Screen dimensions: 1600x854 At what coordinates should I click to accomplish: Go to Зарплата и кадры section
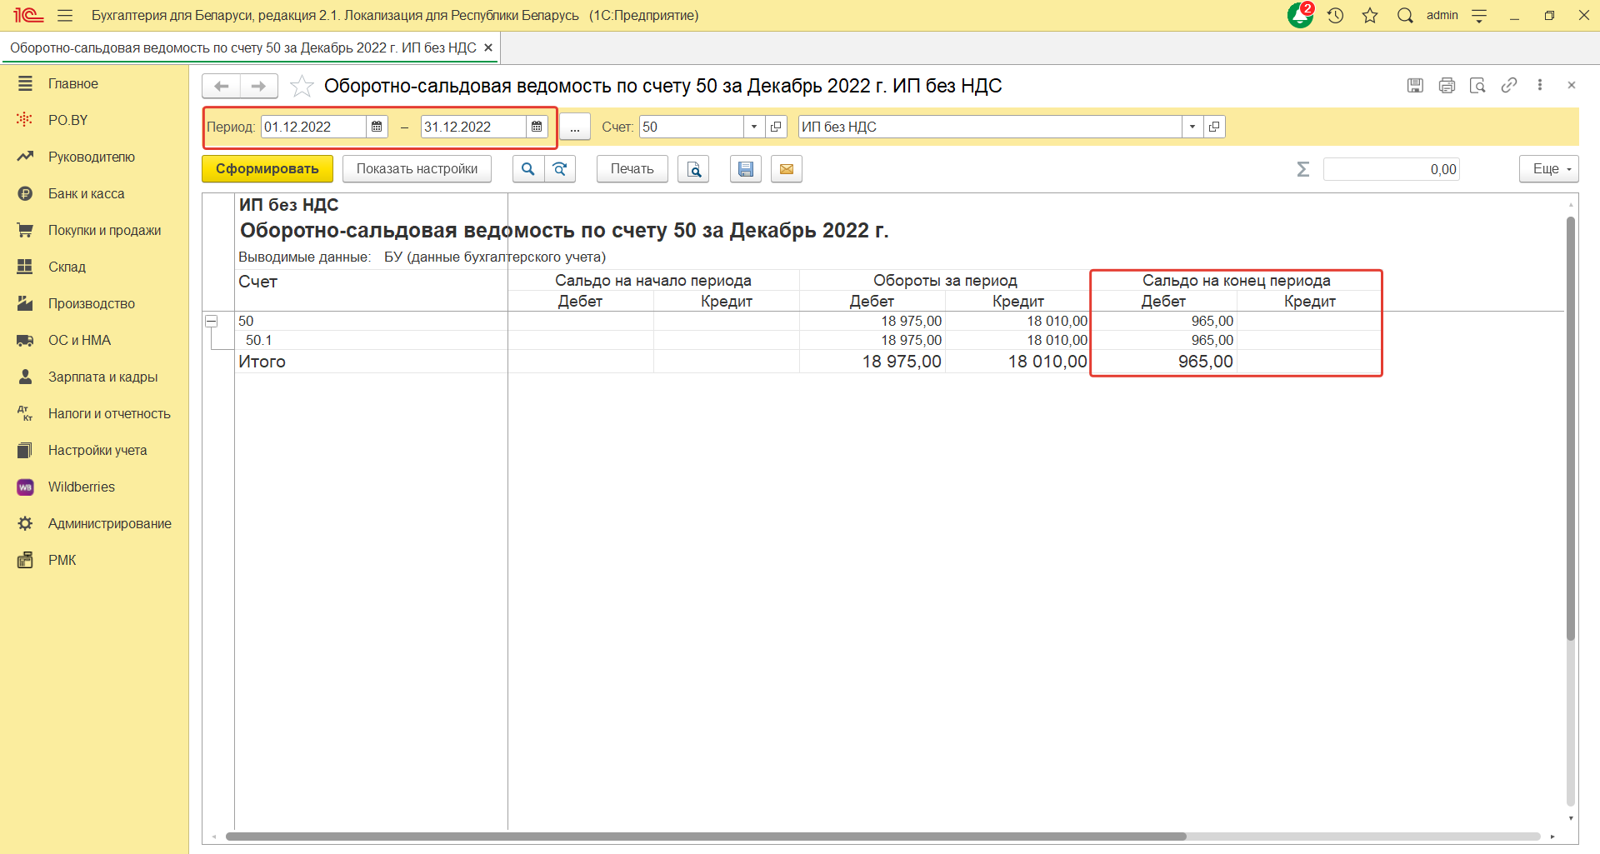coord(102,377)
